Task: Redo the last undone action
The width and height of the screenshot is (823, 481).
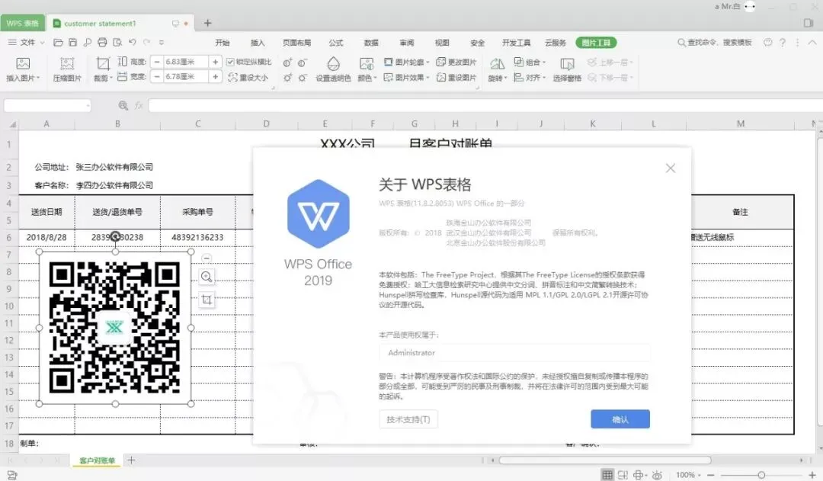Action: (147, 43)
